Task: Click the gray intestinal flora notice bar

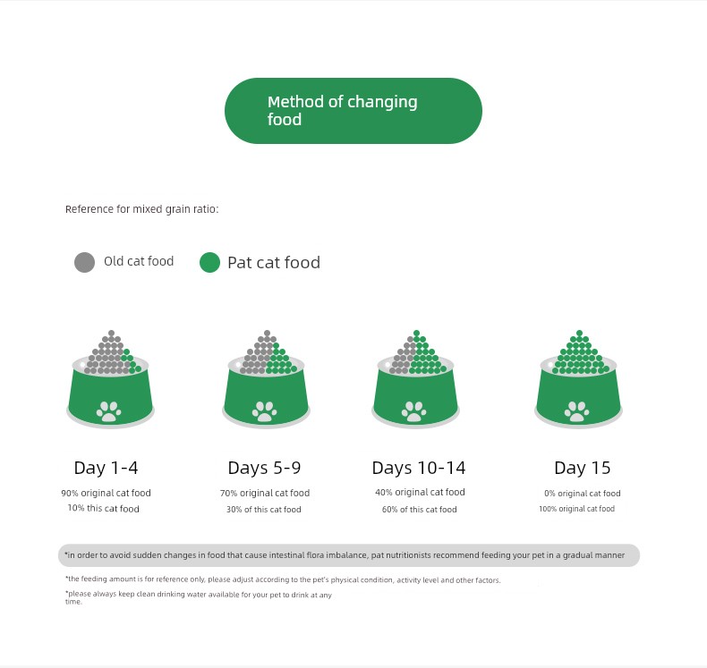Action: coord(349,555)
